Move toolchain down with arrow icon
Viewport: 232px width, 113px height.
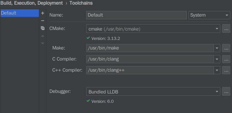click(43, 43)
